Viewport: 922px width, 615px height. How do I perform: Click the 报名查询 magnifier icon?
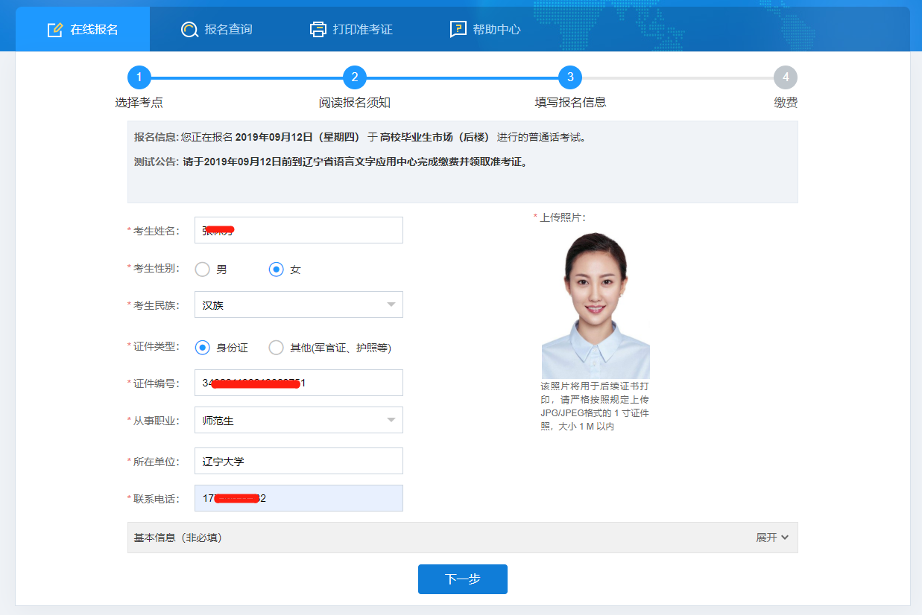point(189,30)
